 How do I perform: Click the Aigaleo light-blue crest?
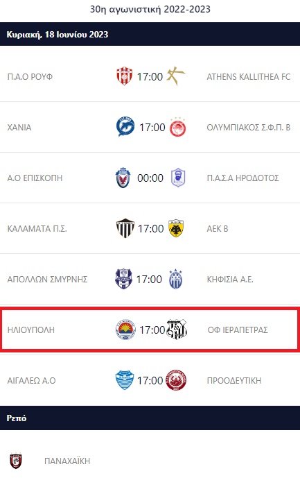125,380
